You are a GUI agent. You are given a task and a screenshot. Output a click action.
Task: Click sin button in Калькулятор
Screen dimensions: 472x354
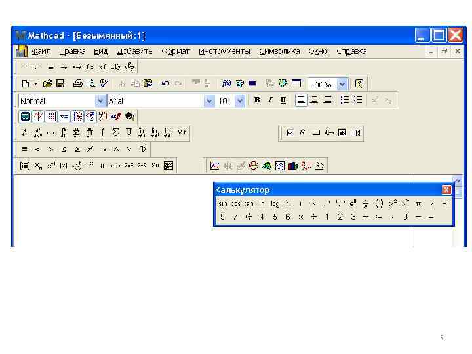pos(222,204)
